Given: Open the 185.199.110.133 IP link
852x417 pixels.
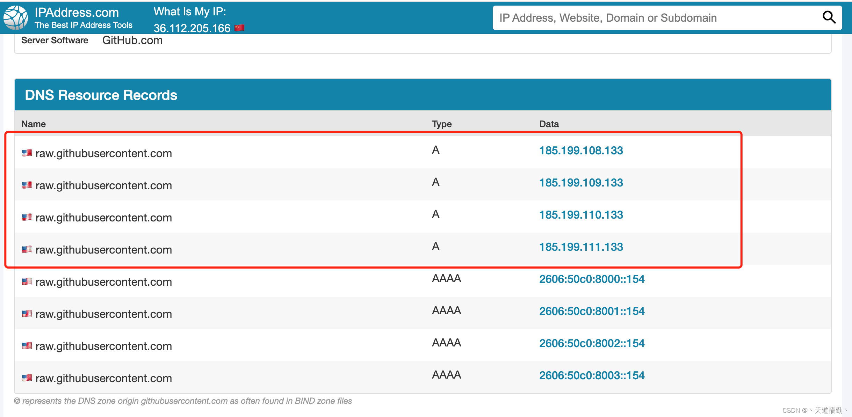Looking at the screenshot, I should pos(581,215).
